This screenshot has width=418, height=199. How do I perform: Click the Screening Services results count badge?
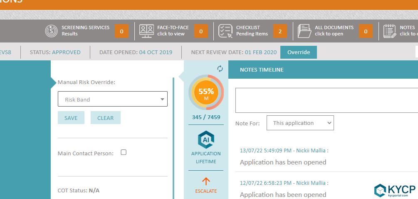[121, 31]
